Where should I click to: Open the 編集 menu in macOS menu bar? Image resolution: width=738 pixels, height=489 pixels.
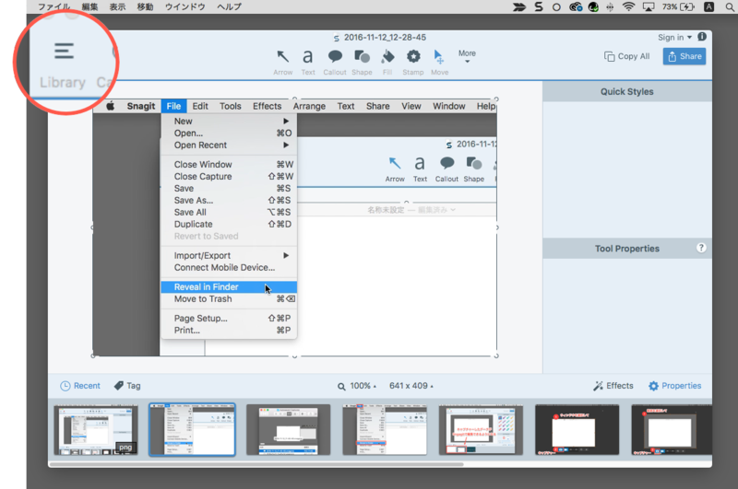click(89, 6)
